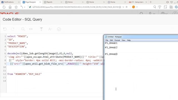
Task: Open the first Home tab
Action: [x=70, y=2]
